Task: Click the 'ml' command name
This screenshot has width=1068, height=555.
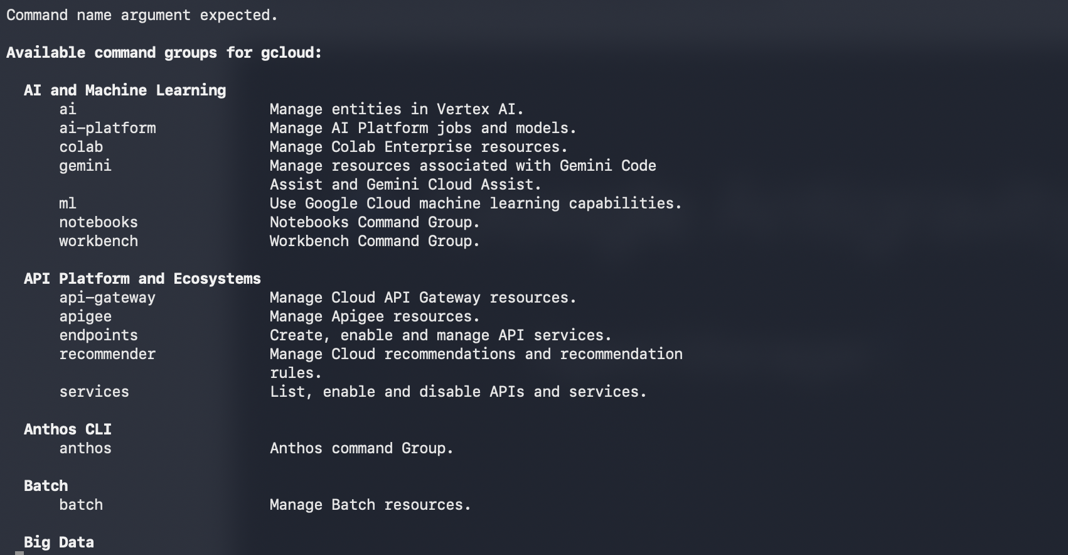Action: tap(68, 203)
